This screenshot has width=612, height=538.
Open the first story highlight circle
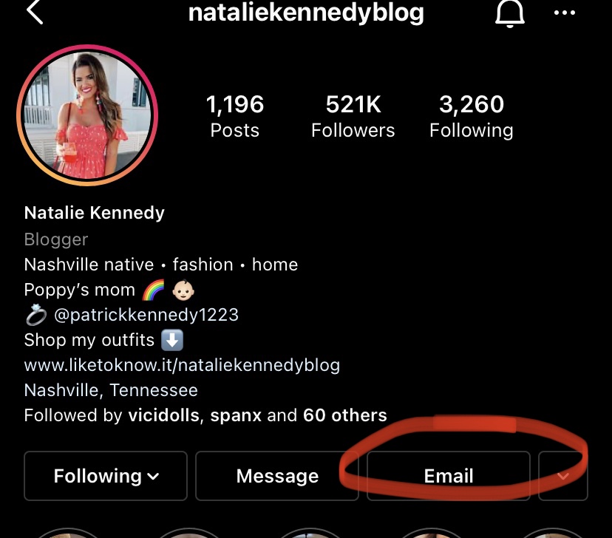point(69,533)
